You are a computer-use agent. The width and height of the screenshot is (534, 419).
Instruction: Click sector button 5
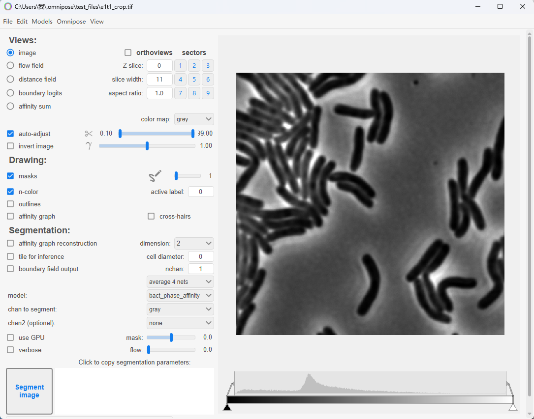click(x=194, y=80)
